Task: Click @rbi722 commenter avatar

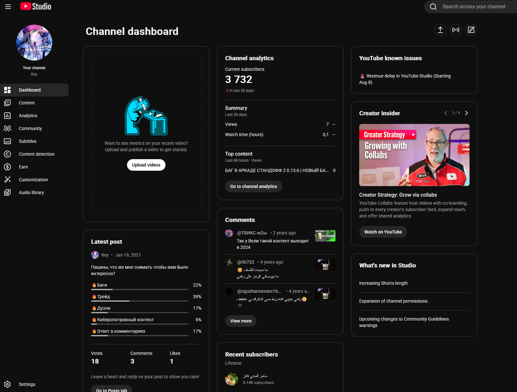Action: pyautogui.click(x=229, y=262)
